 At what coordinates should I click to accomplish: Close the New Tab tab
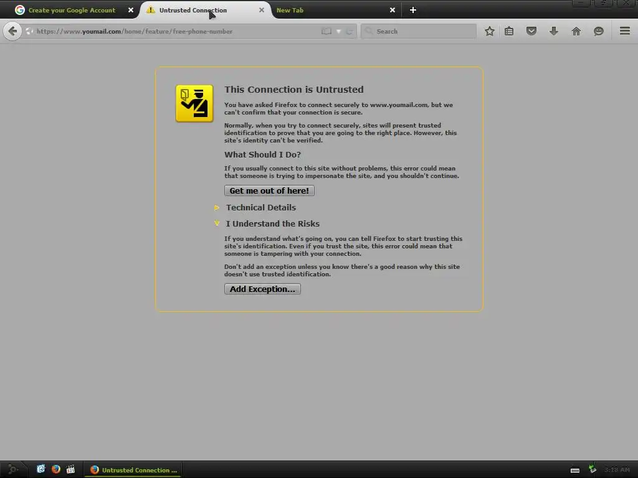point(393,10)
